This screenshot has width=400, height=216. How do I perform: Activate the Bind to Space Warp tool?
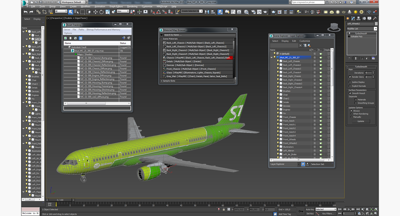51,12
